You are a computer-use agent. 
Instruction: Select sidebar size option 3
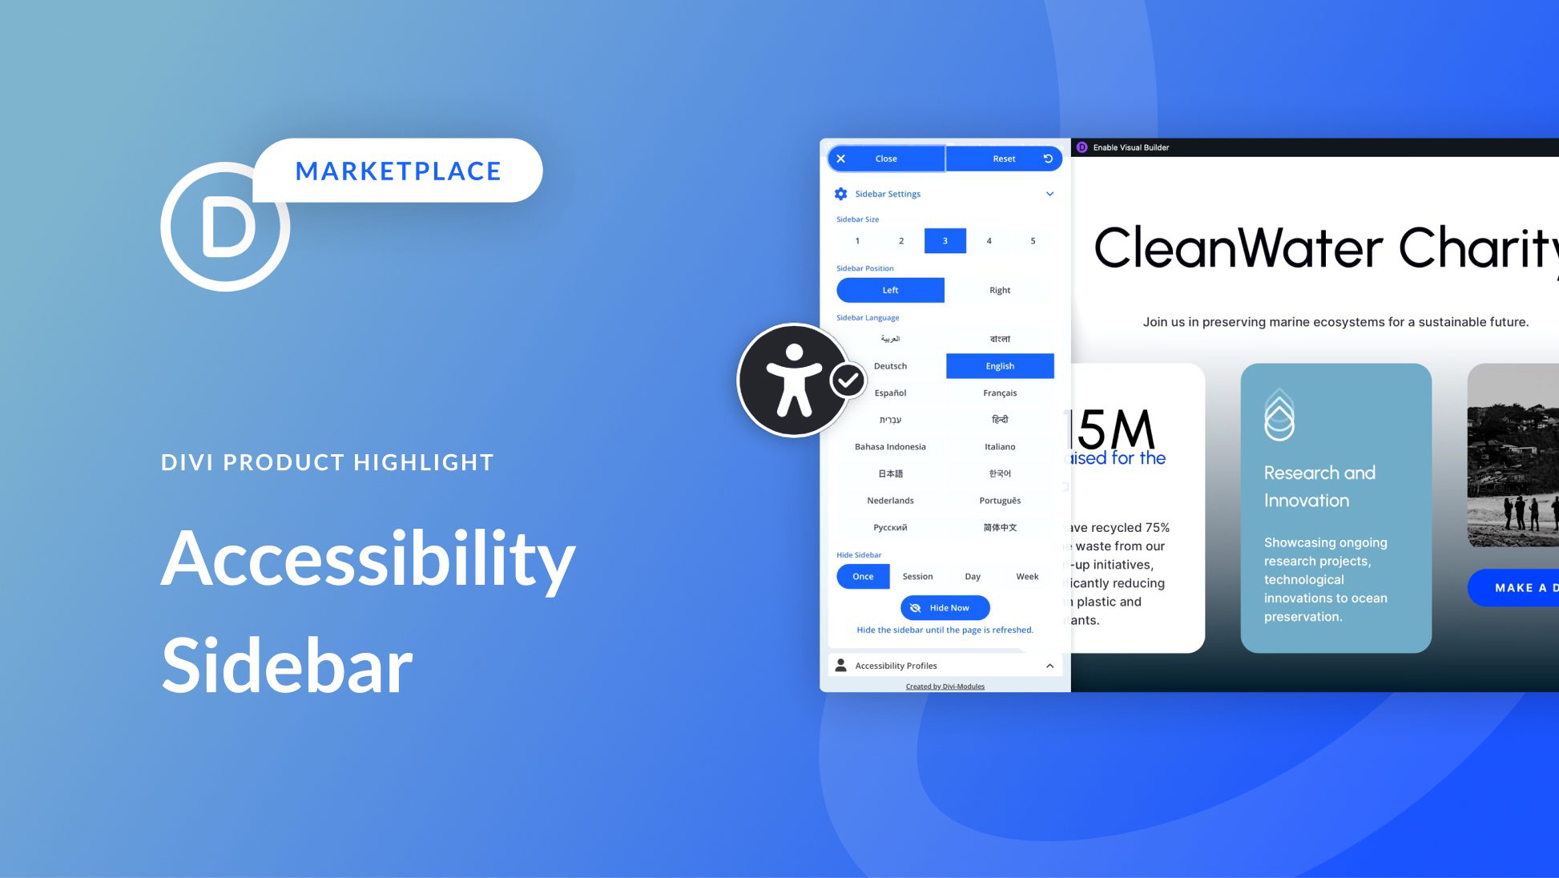coord(945,240)
